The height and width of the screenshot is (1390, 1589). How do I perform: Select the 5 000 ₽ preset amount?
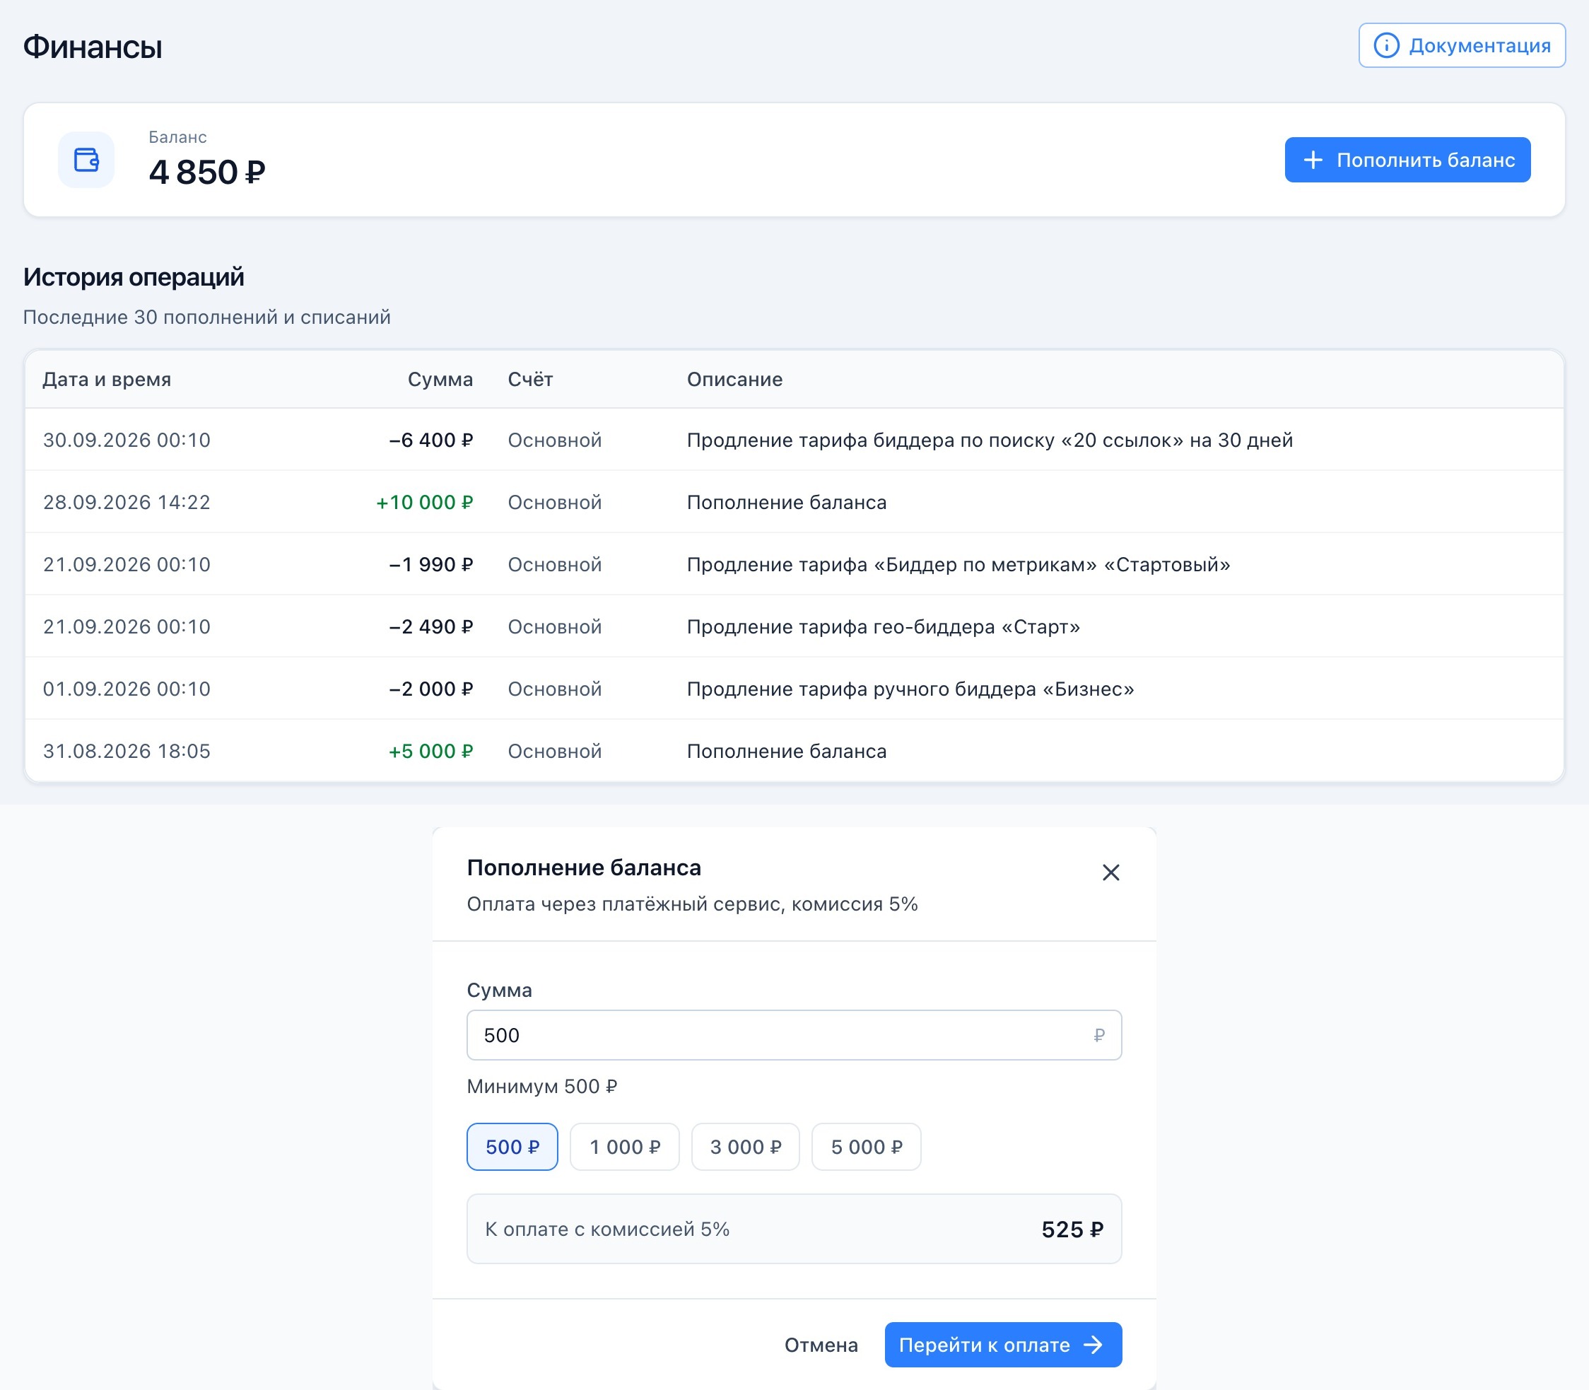pos(866,1147)
